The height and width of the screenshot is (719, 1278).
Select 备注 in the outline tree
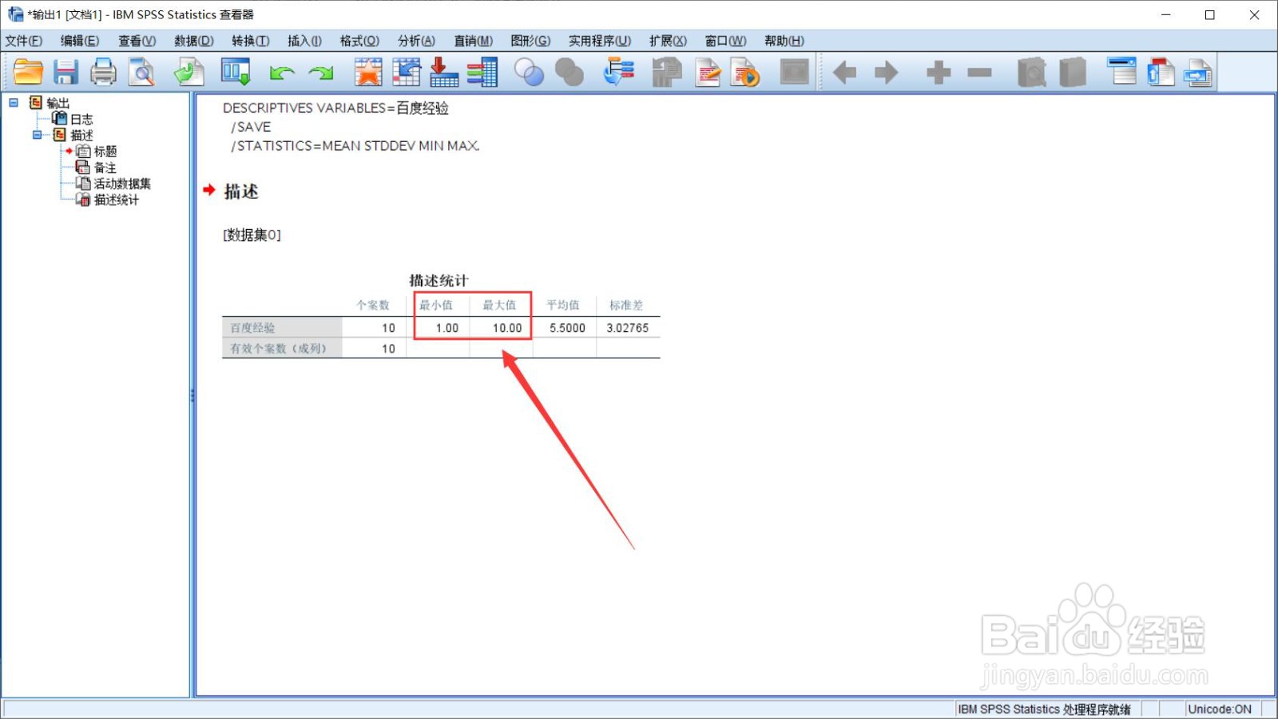tap(105, 168)
